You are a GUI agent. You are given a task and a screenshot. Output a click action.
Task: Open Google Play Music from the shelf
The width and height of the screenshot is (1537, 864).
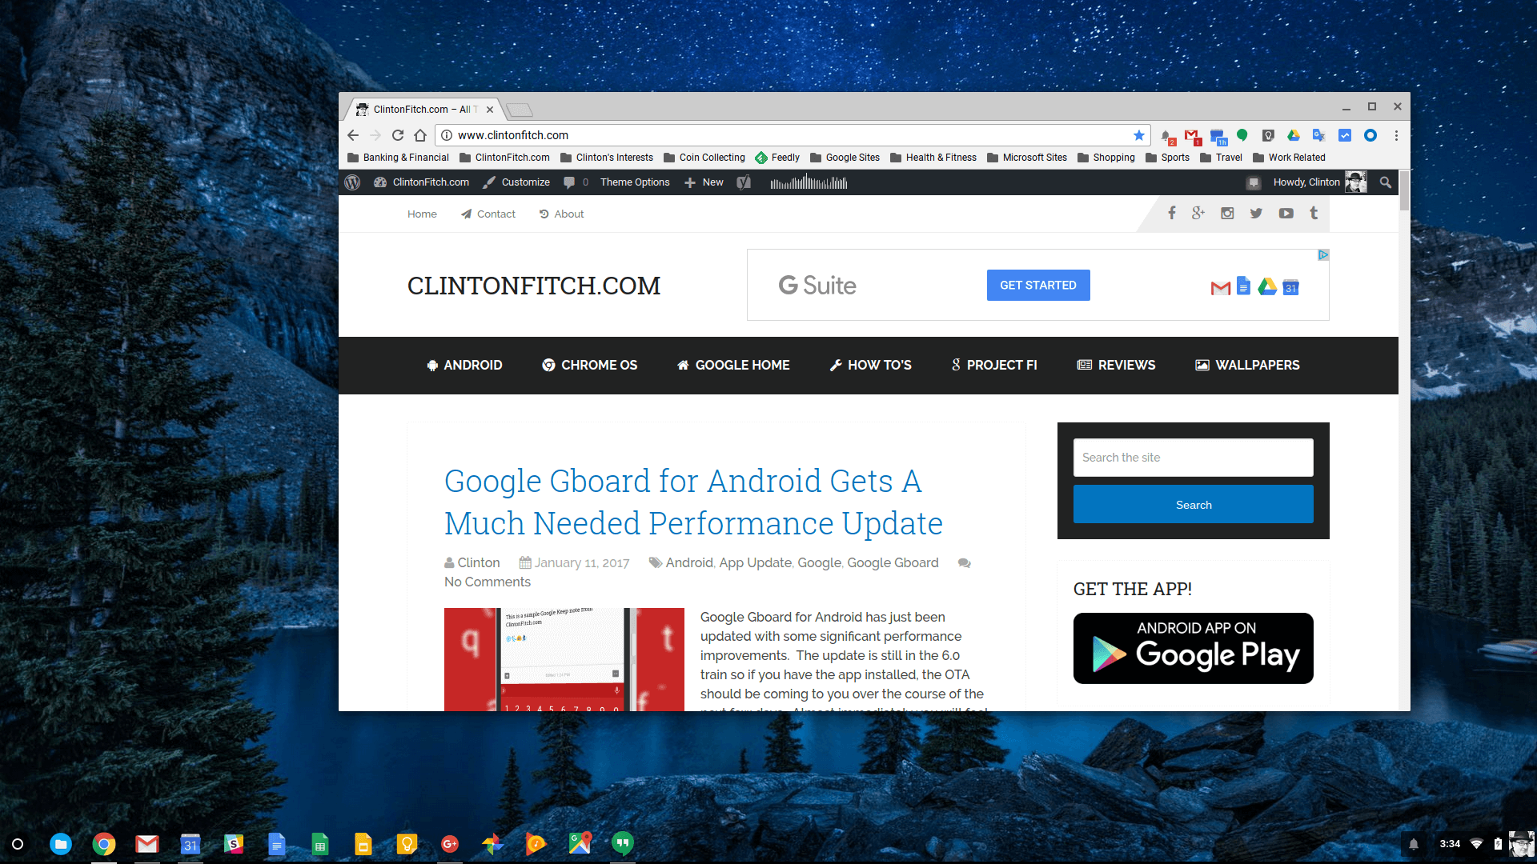tap(536, 843)
